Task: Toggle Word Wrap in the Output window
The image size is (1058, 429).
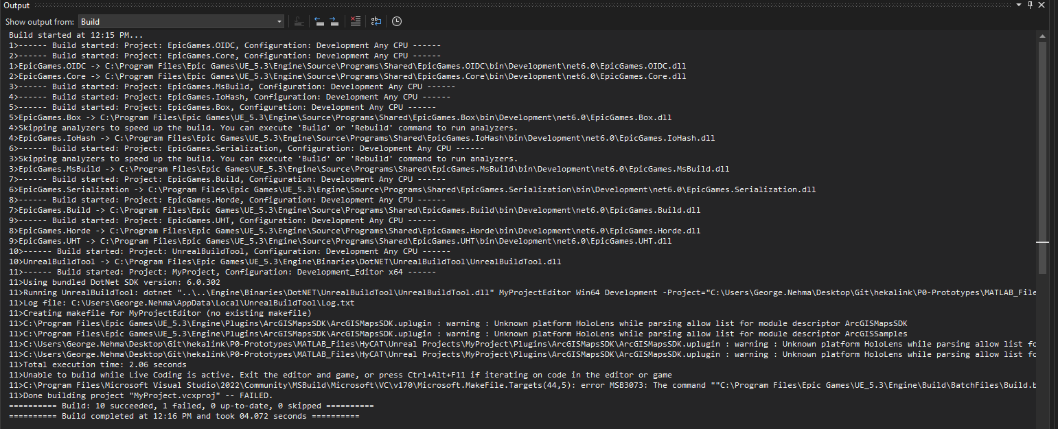Action: click(376, 21)
